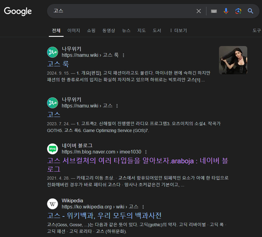Switch to the 쇼핑 tab
Screen dimensions: 262x237
(91, 31)
